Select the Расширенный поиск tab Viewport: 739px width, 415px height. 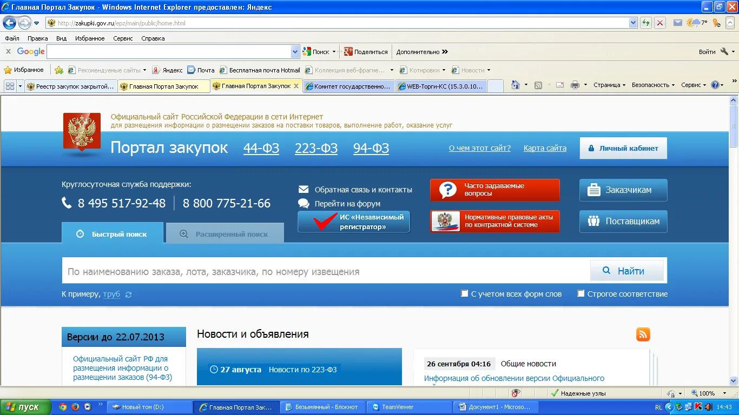[225, 234]
